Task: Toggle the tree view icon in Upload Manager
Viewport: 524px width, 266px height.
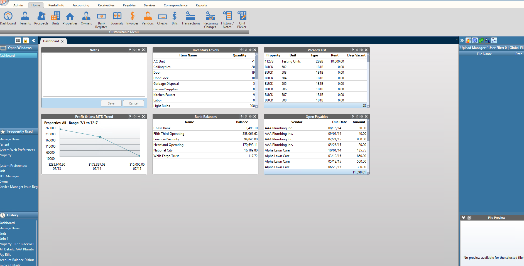Action: click(x=494, y=41)
